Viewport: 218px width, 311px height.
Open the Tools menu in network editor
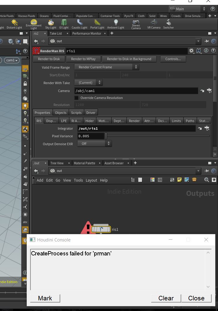[78, 180]
